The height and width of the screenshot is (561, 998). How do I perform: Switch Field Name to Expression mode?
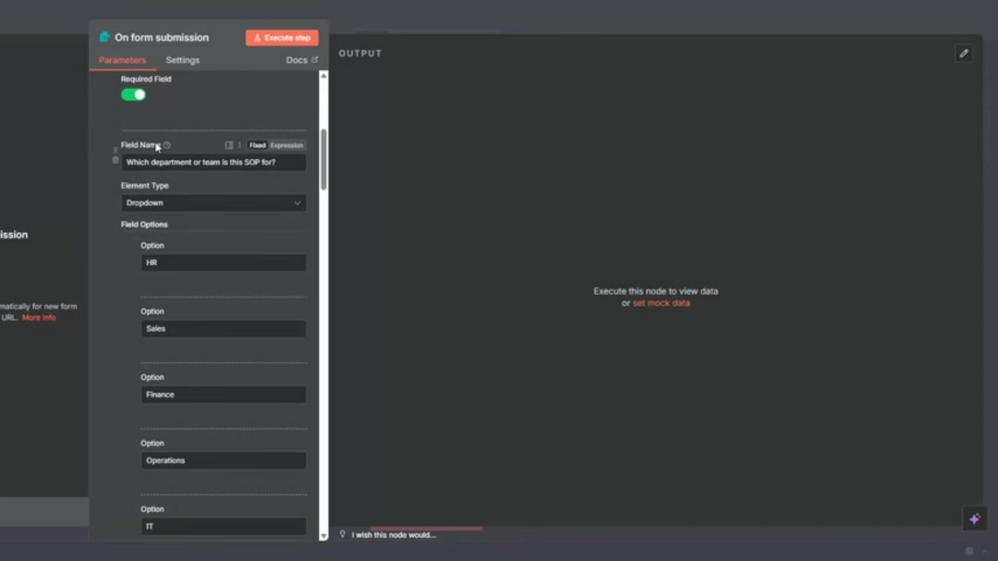tap(286, 145)
